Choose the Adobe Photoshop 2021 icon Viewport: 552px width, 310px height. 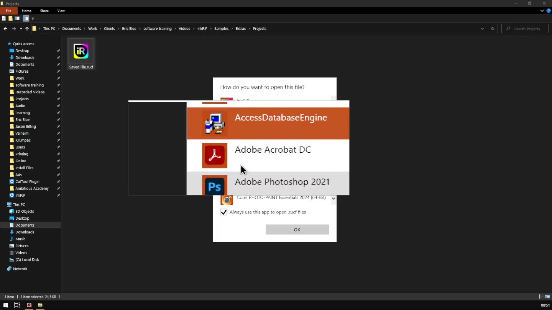214,186
